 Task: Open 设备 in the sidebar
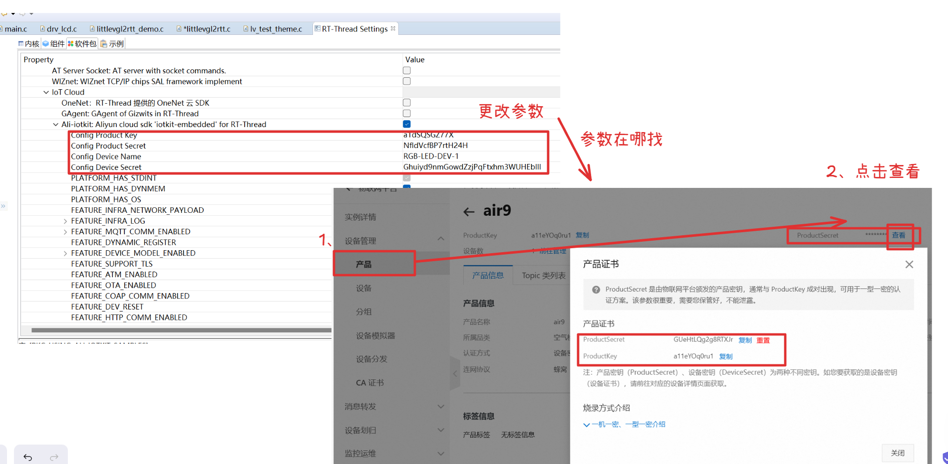click(x=363, y=288)
